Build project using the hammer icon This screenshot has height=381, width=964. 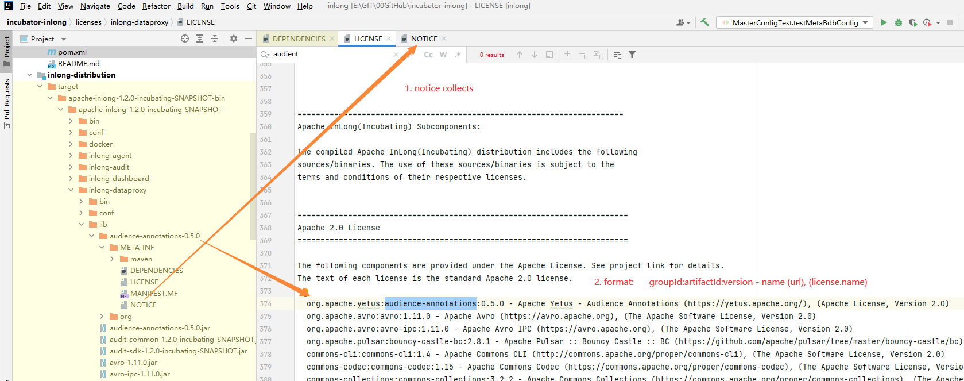[x=704, y=22]
